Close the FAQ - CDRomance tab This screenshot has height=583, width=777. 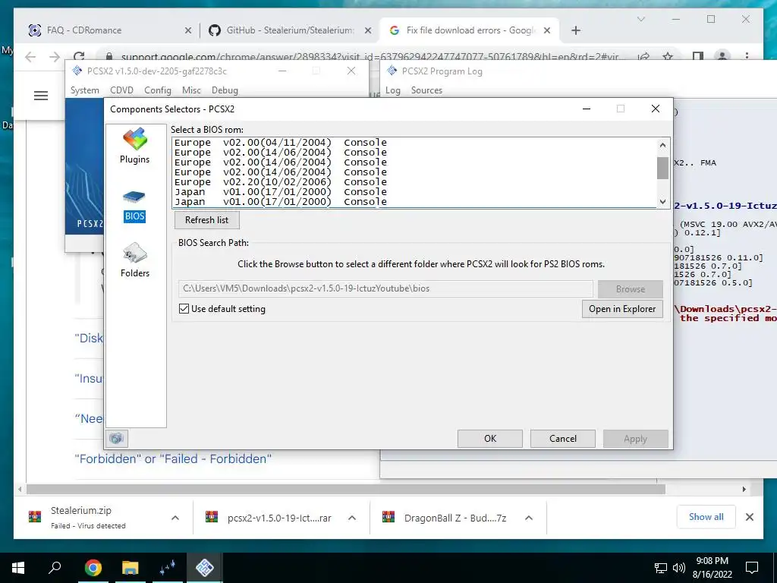[x=188, y=30]
